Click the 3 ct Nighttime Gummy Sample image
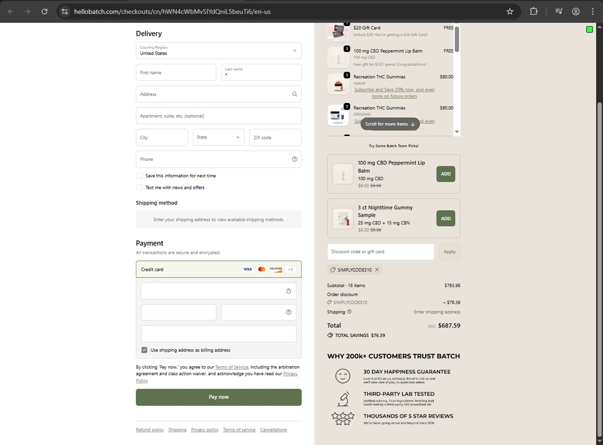The width and height of the screenshot is (603, 445). (343, 218)
